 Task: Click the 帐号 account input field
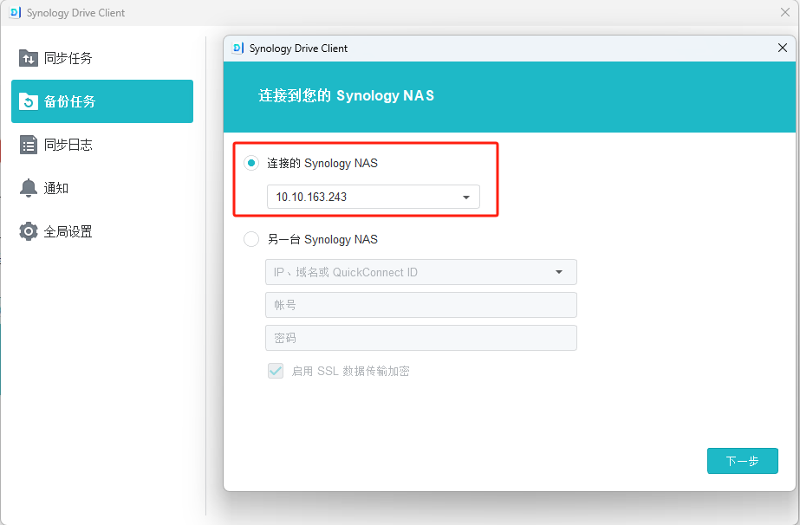pos(421,305)
